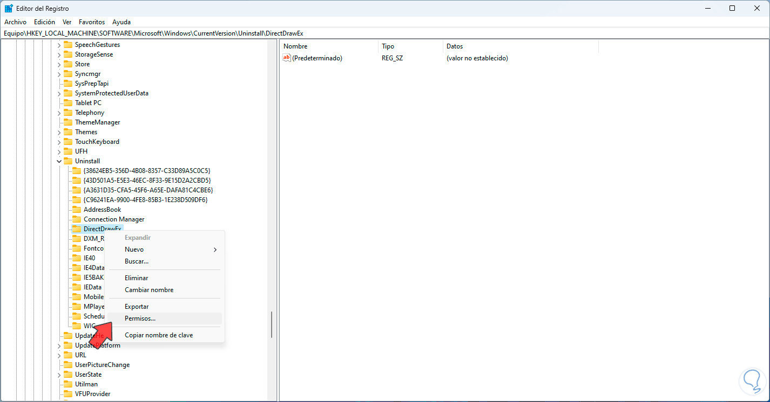Click the Uninstall folder icon
The height and width of the screenshot is (402, 770).
[x=68, y=161]
